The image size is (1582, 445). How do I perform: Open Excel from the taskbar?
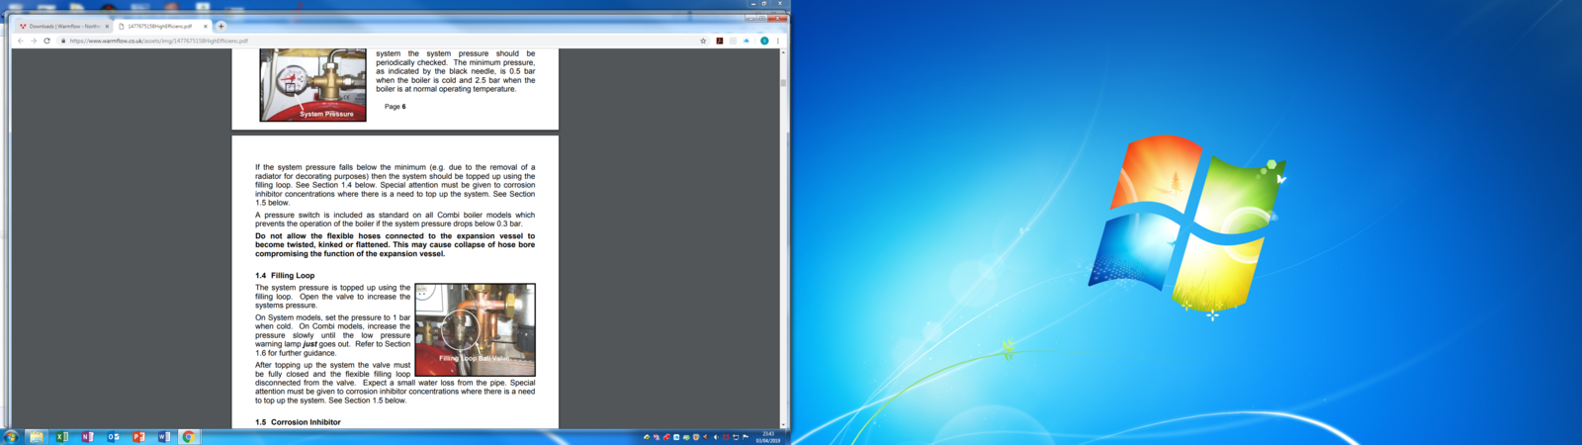(x=61, y=436)
